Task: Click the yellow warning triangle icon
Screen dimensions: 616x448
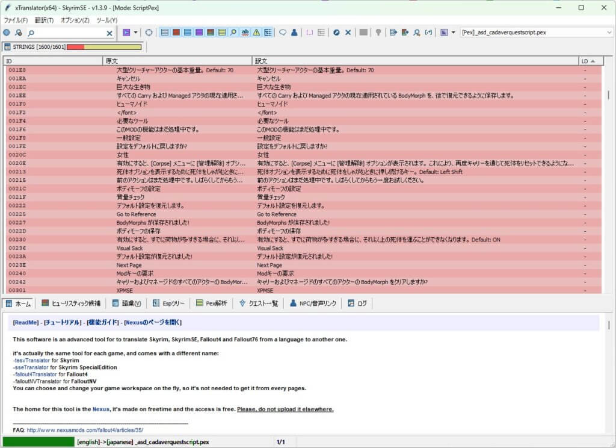Action: point(256,33)
